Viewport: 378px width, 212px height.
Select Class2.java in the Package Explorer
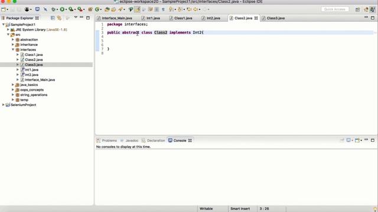[x=34, y=59]
